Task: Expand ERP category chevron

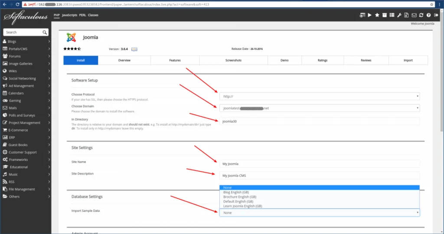Action: 49,138
